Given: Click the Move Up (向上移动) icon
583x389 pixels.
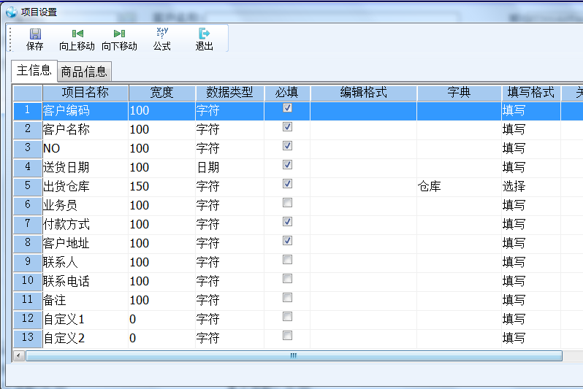Looking at the screenshot, I should point(77,39).
